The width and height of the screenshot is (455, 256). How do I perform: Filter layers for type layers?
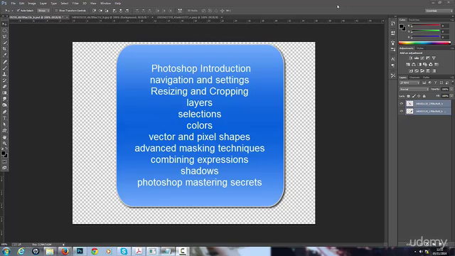(436, 83)
